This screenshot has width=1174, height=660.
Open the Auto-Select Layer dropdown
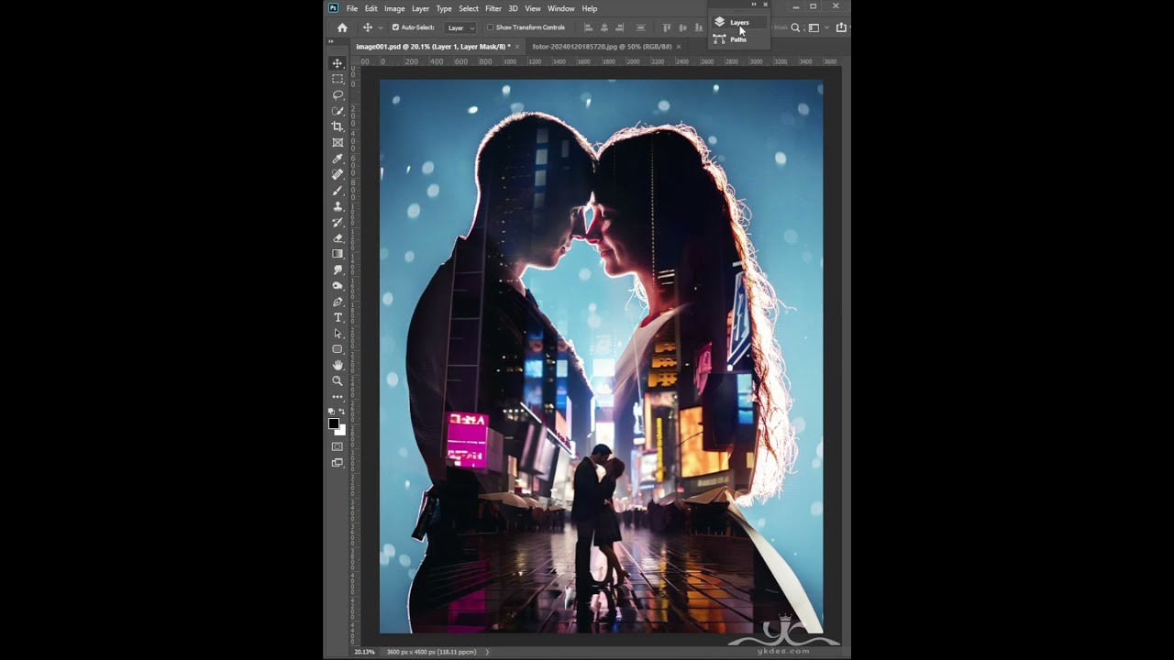point(460,27)
